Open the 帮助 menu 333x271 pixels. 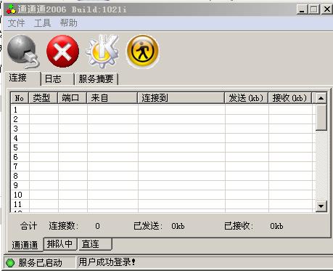(69, 23)
